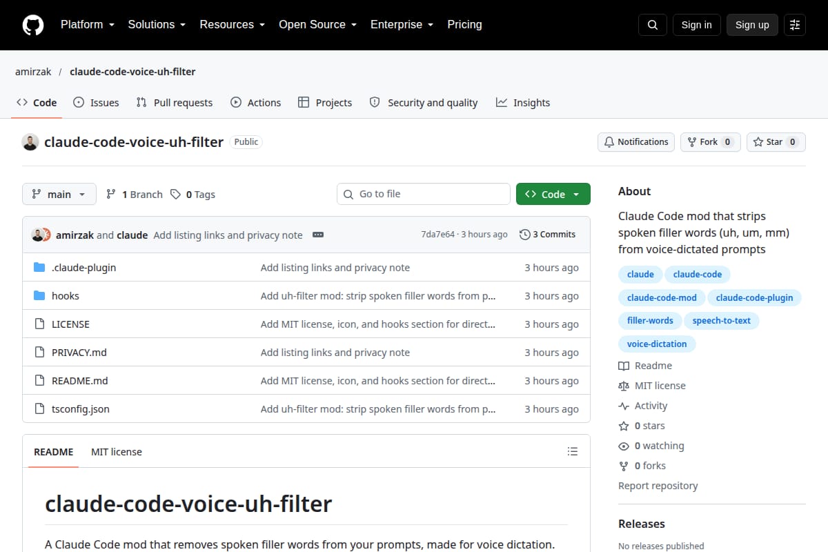The height and width of the screenshot is (552, 828).
Task: Open the voice-dictation topic tag
Action: coord(657,344)
